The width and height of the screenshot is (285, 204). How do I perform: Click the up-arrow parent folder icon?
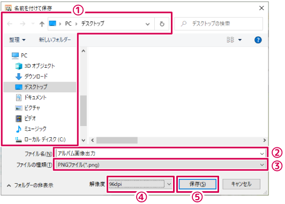pos(42,24)
